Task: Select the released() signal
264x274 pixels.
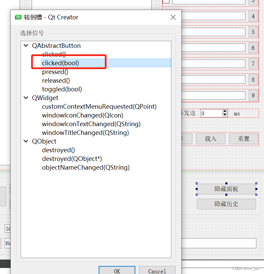Action: pyautogui.click(x=56, y=81)
